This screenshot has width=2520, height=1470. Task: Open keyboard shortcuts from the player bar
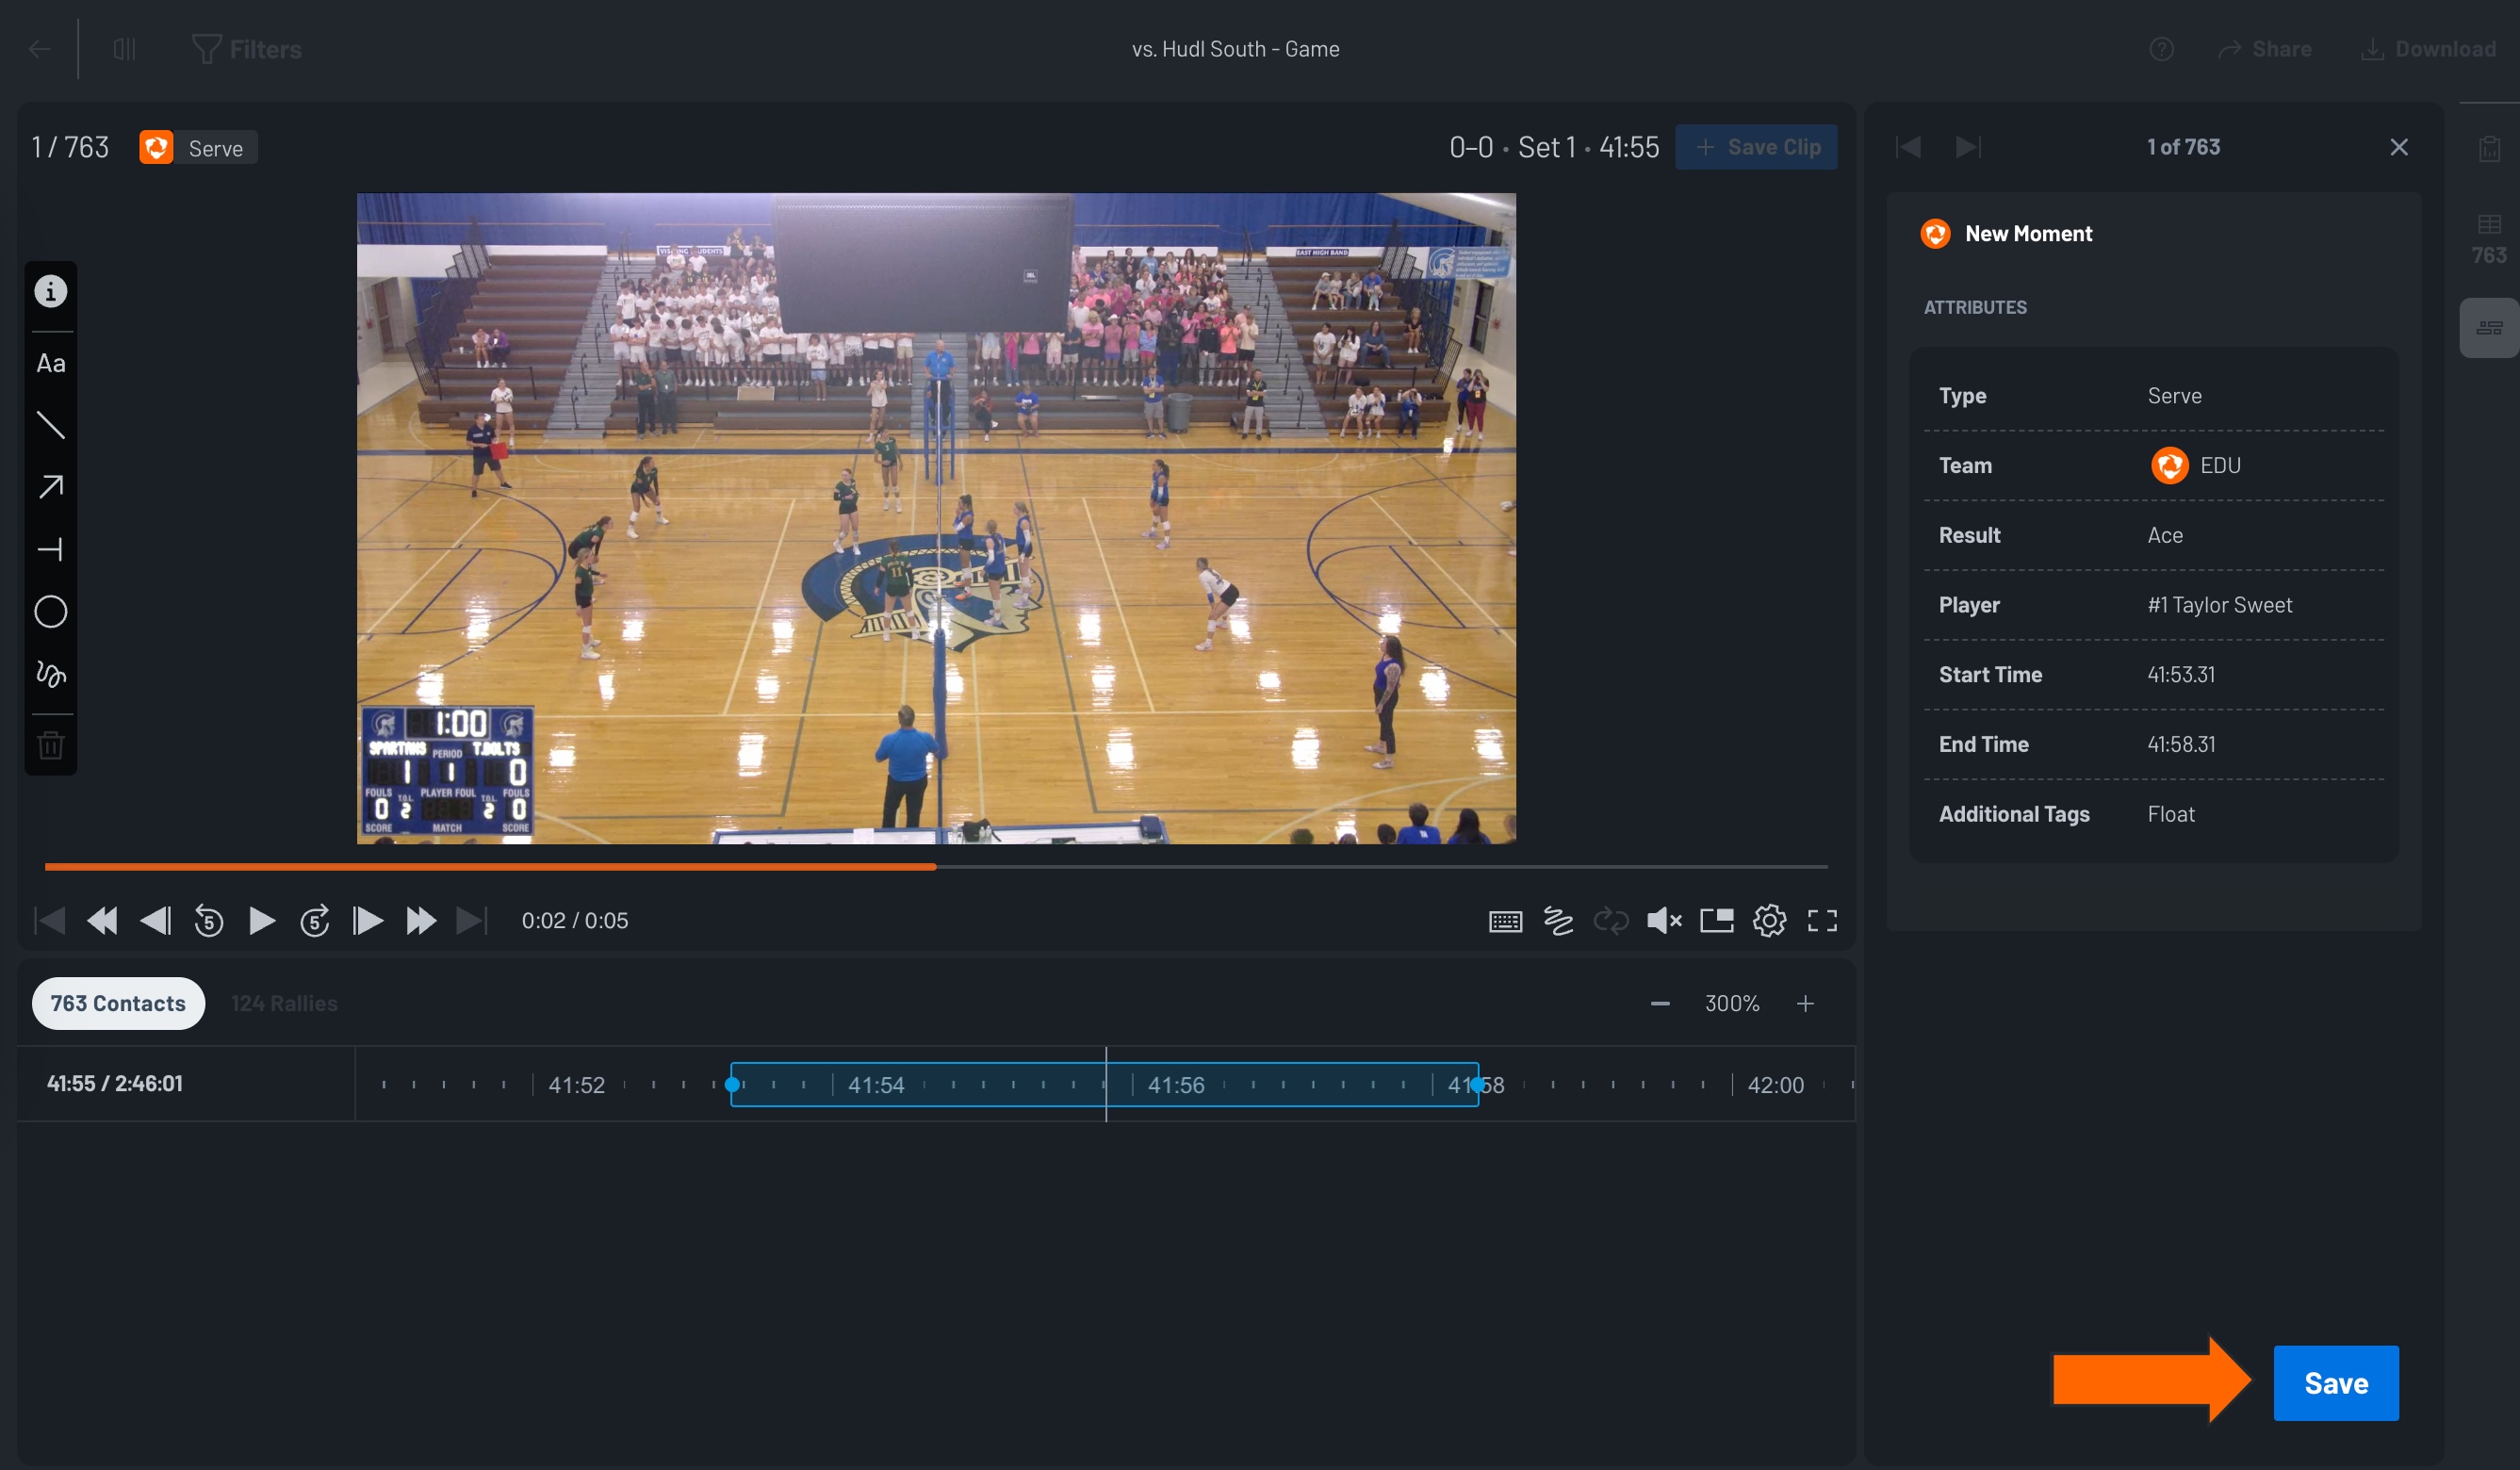(1506, 920)
